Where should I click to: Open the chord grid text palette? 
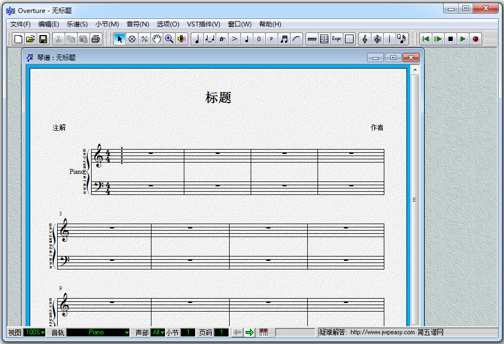point(325,39)
